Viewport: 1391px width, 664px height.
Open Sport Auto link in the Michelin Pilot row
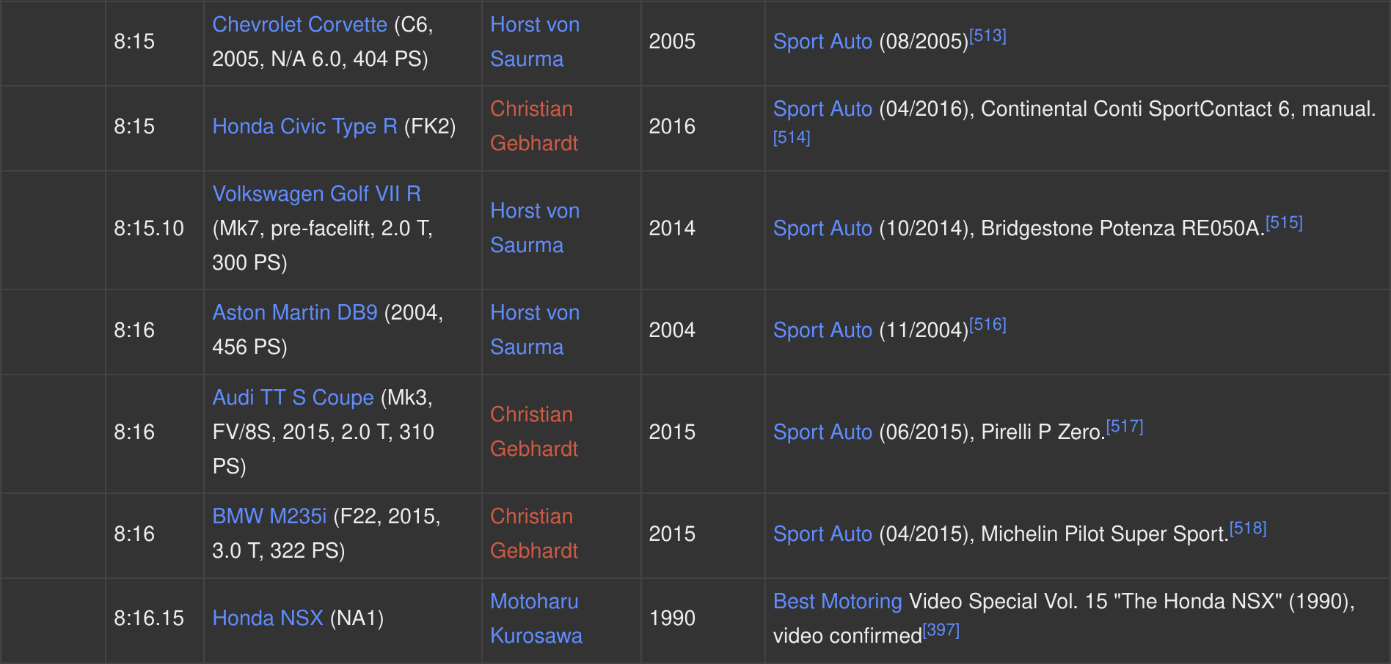point(822,534)
